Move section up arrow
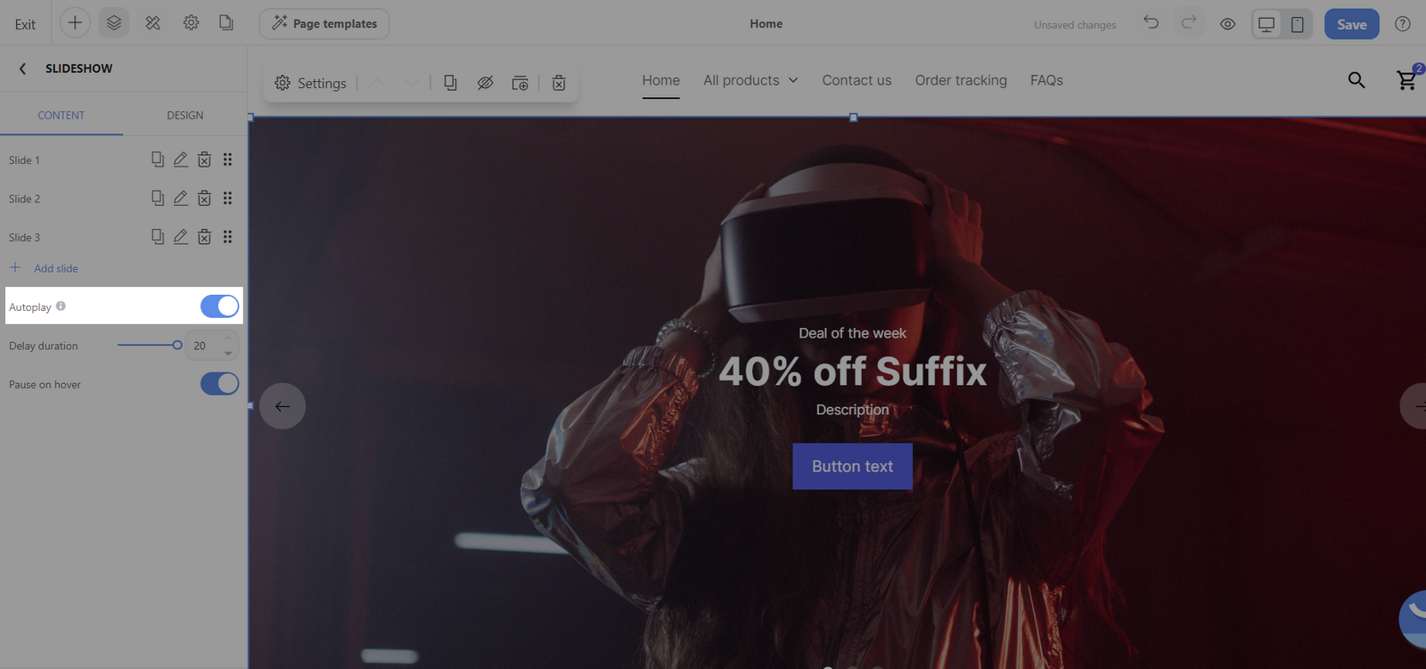This screenshot has width=1426, height=669. (x=378, y=83)
